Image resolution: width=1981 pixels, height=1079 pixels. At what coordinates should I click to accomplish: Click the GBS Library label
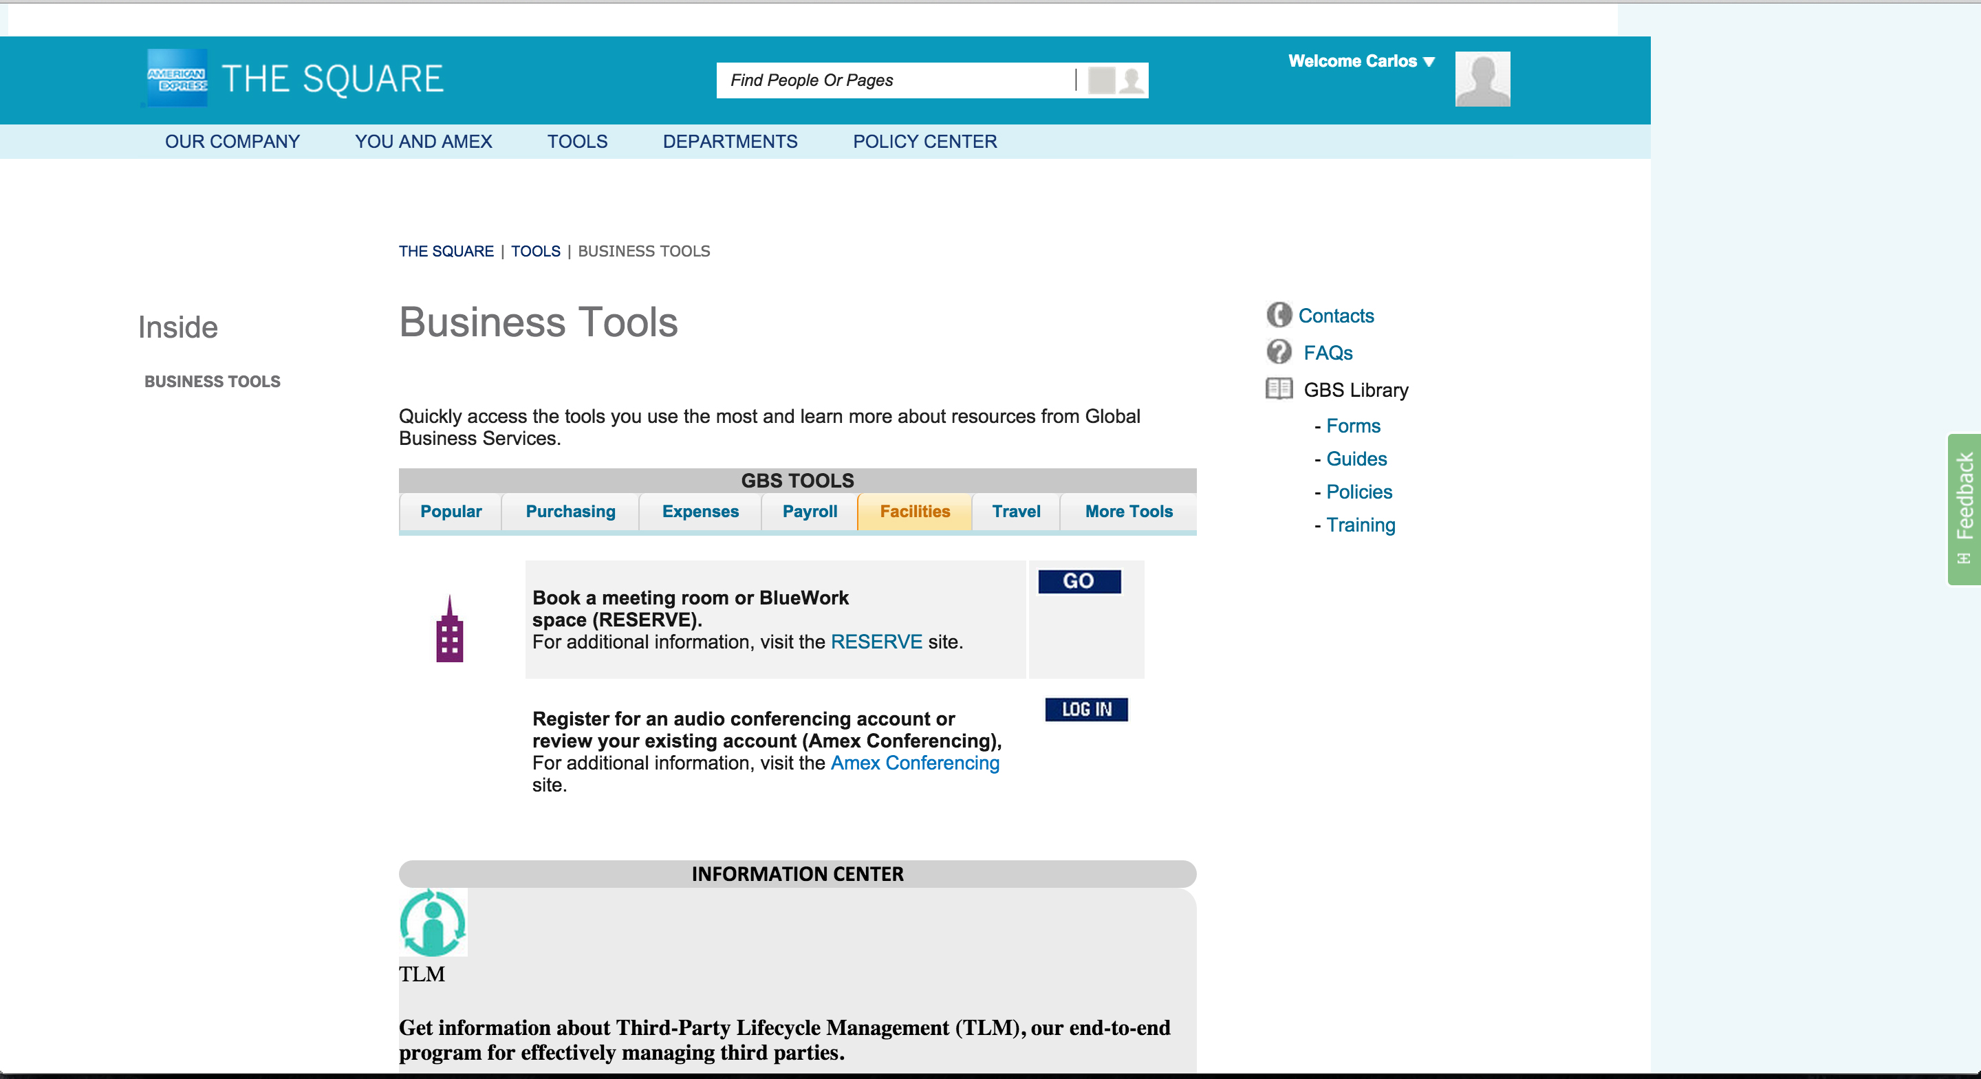click(1356, 390)
